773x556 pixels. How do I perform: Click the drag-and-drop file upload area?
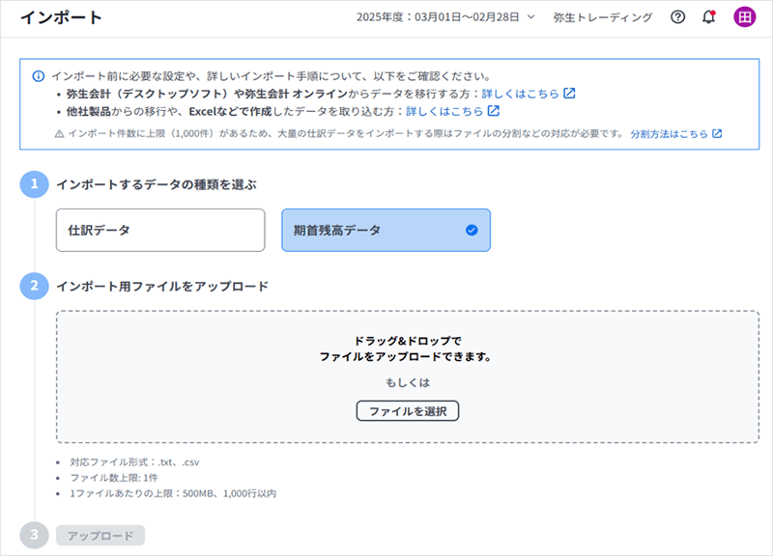pos(408,376)
